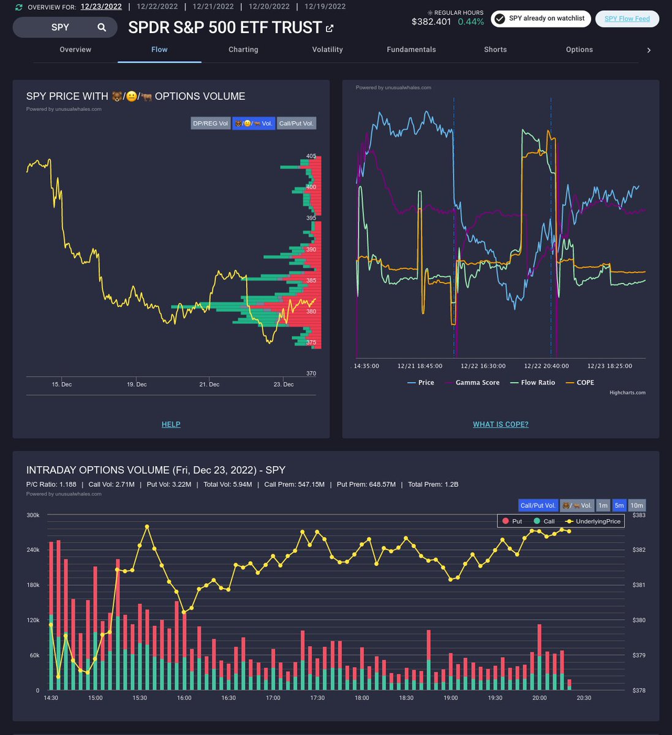Toggle bear/neutral/bull Vol. price chart mode
This screenshot has width=672, height=735.
pos(254,123)
